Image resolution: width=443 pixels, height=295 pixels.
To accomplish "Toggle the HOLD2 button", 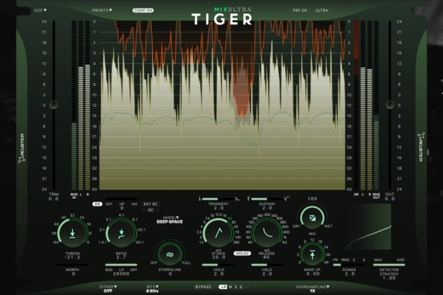I will click(x=242, y=254).
